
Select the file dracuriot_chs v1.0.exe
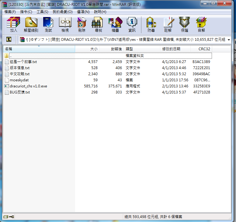(28, 86)
